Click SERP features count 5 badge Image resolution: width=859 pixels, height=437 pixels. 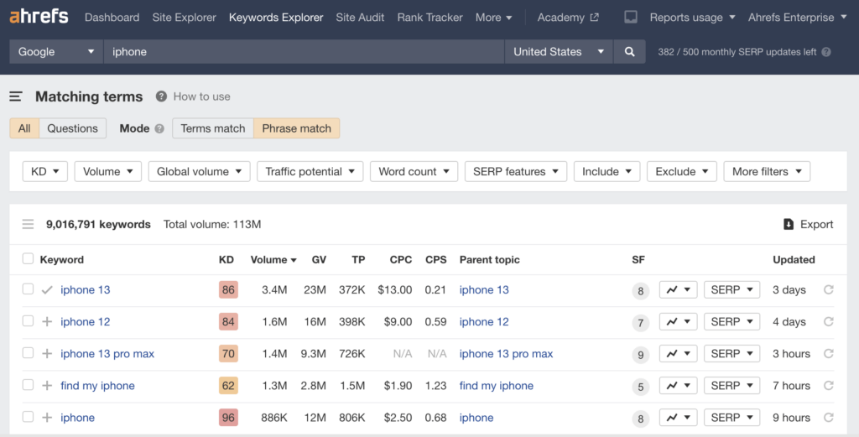coord(640,387)
